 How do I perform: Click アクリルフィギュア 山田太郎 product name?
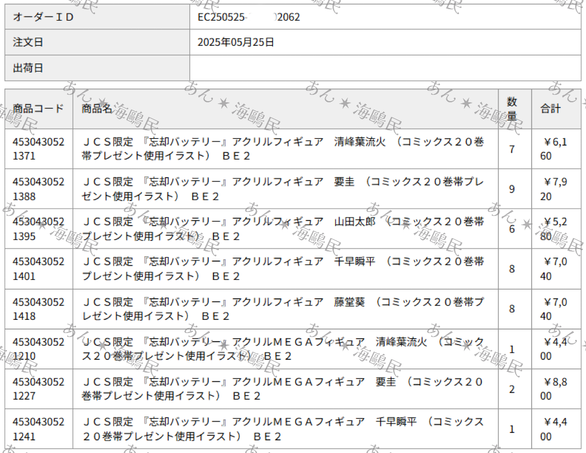(283, 228)
